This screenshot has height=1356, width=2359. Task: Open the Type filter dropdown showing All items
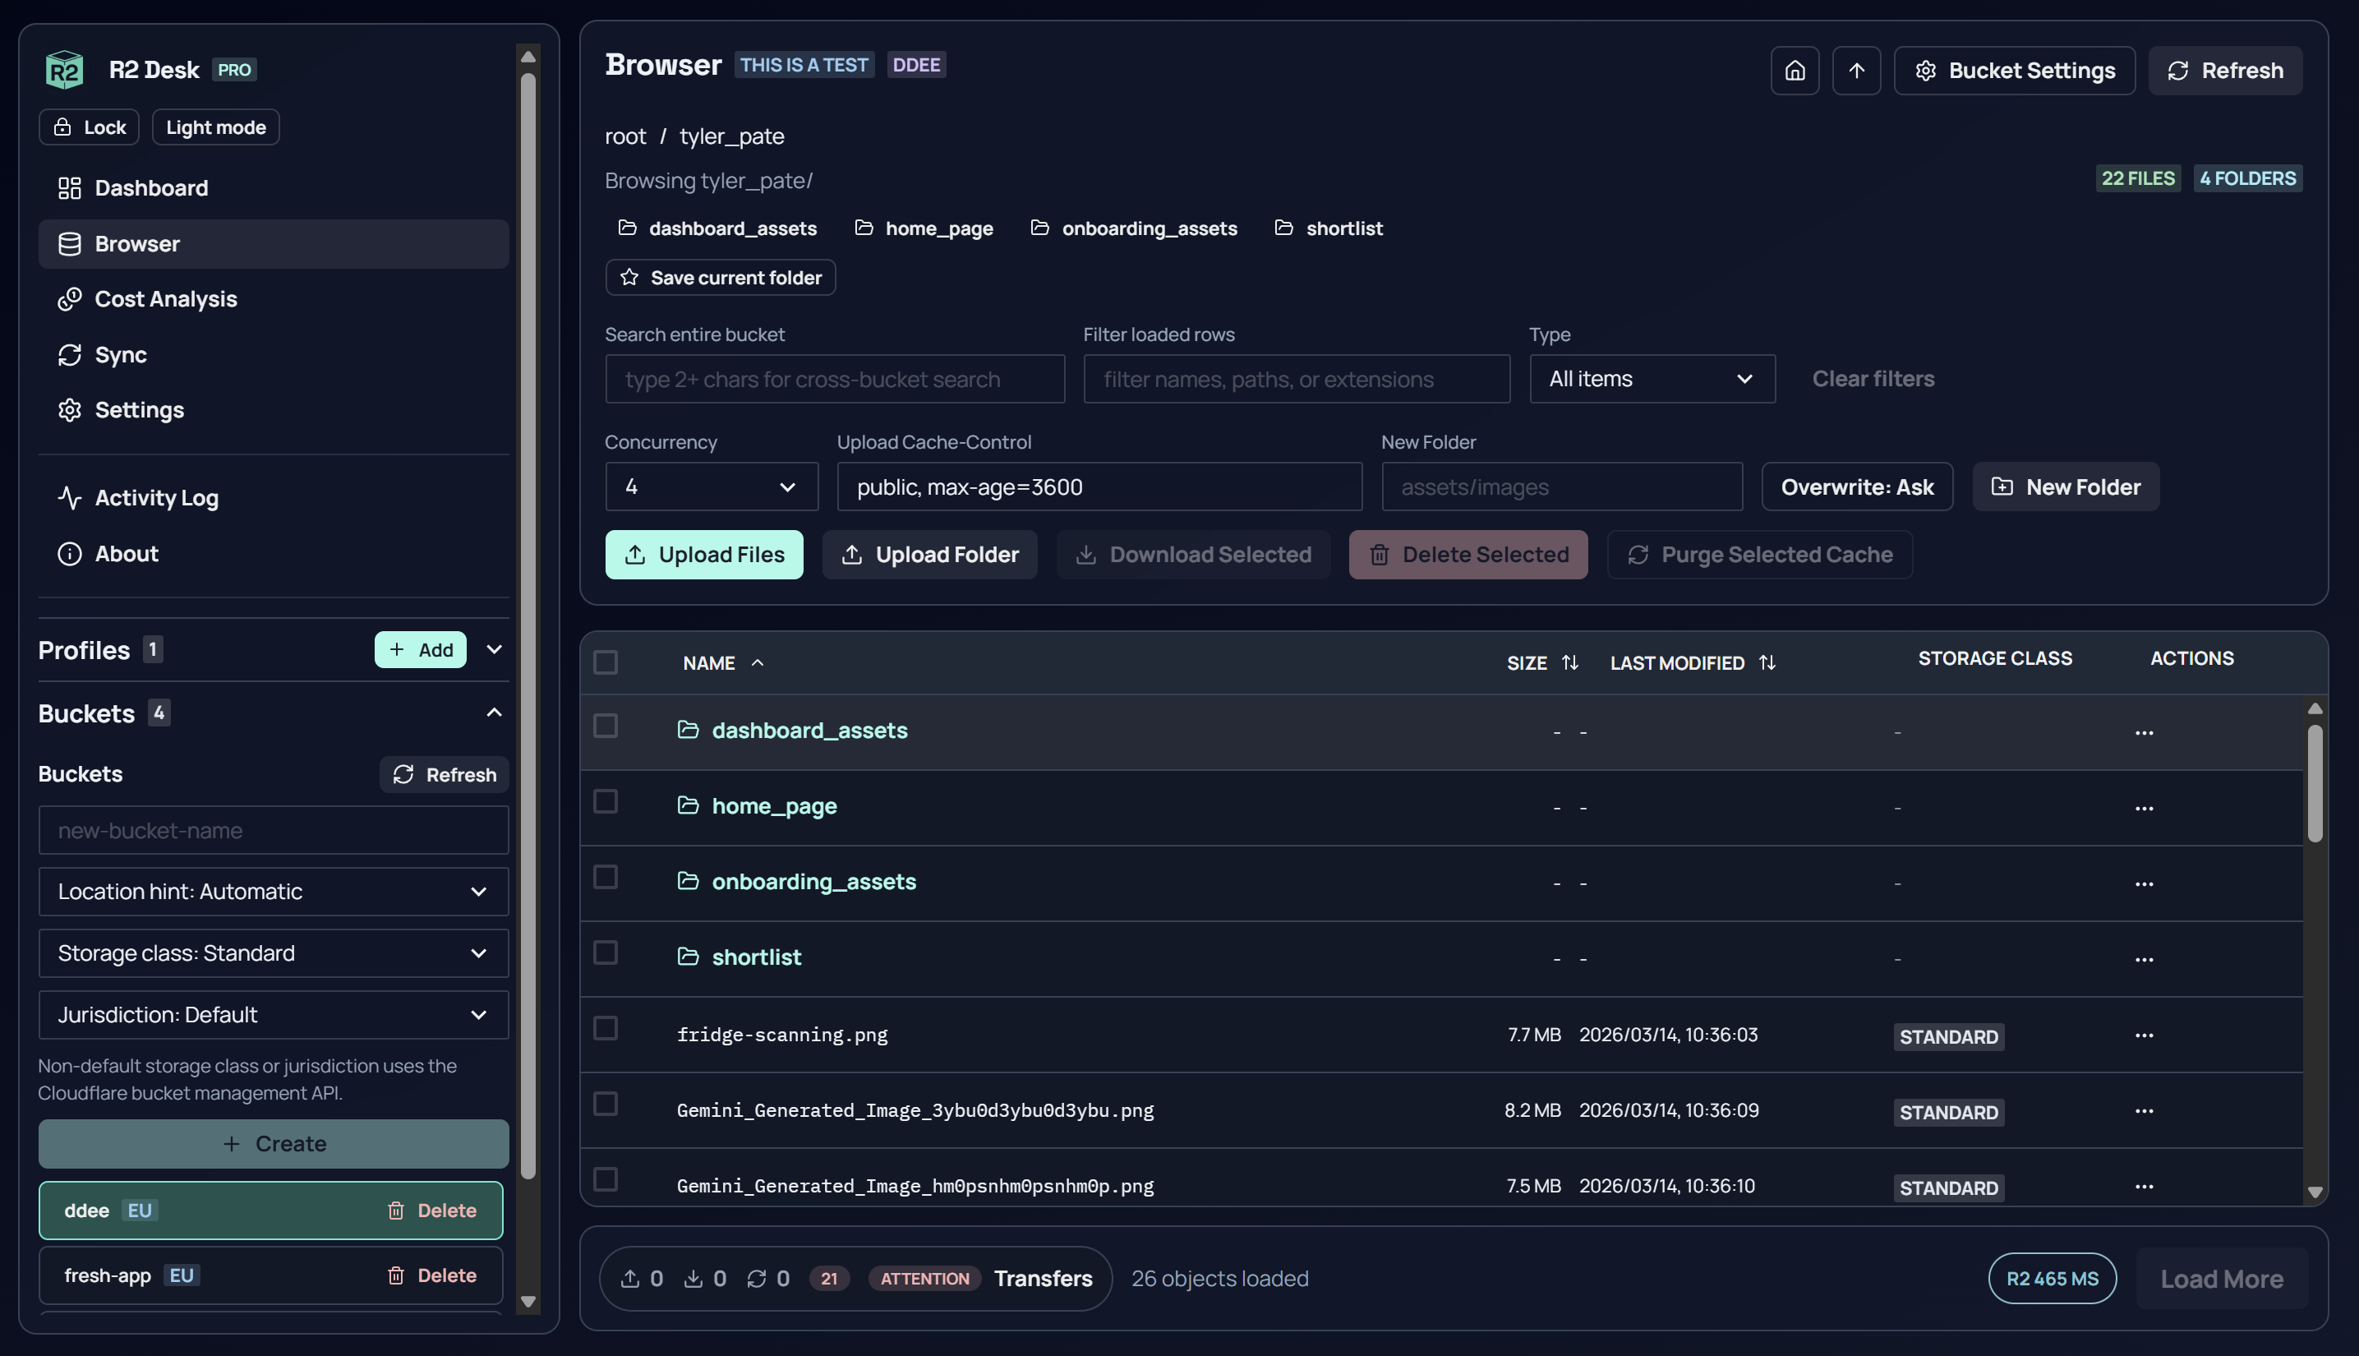pyautogui.click(x=1651, y=378)
